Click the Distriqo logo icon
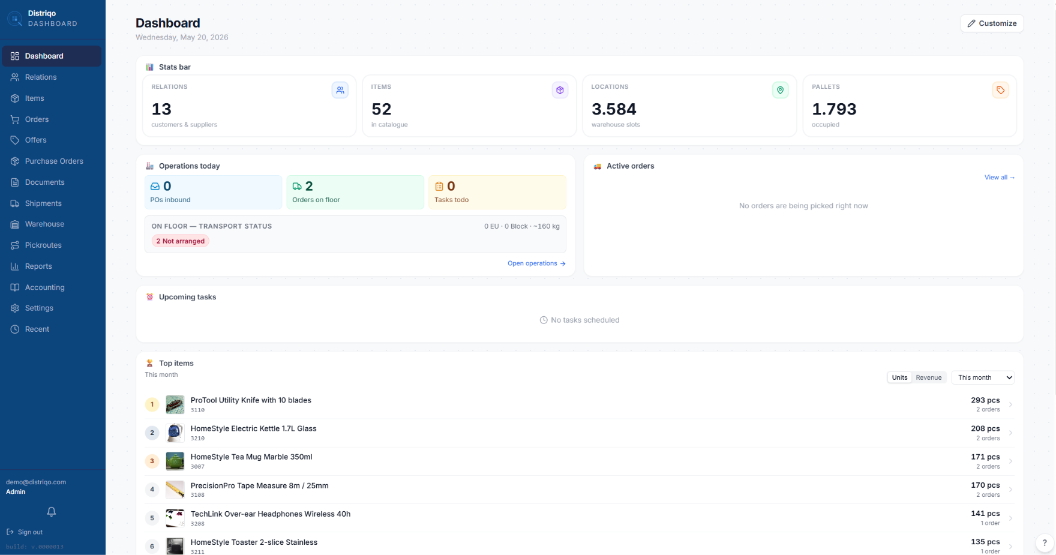The width and height of the screenshot is (1056, 555). coord(15,19)
